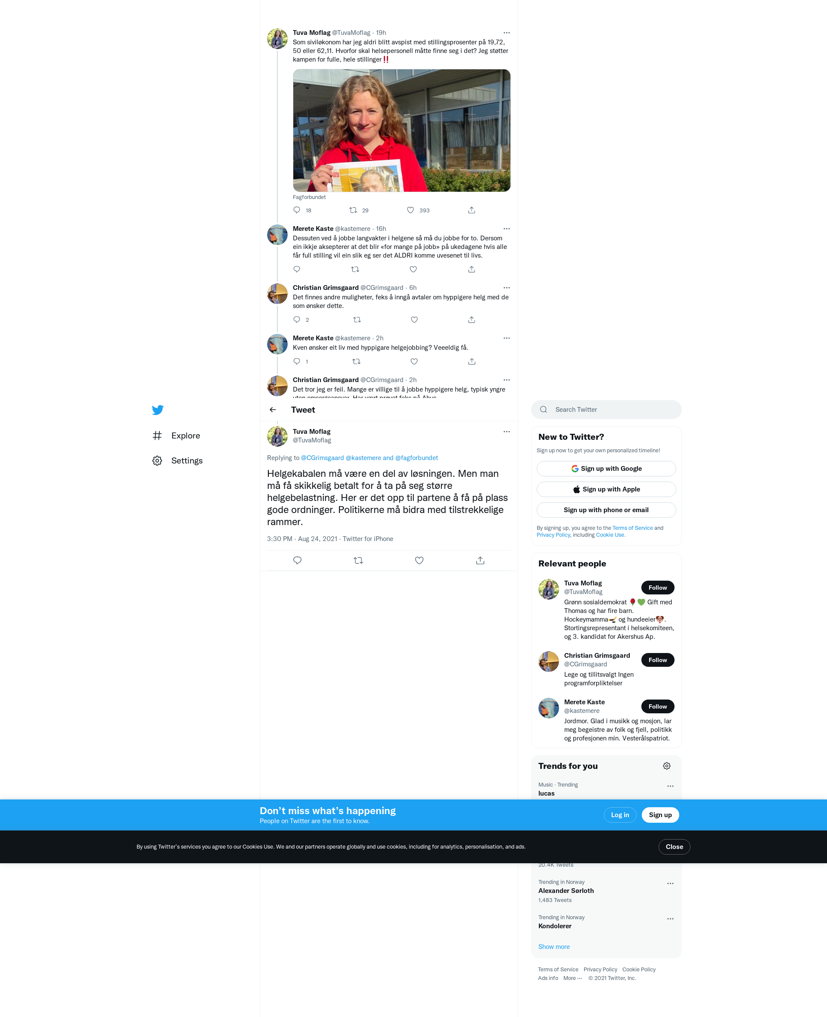Sign up with phone or email
The width and height of the screenshot is (827, 1017).
pos(606,510)
